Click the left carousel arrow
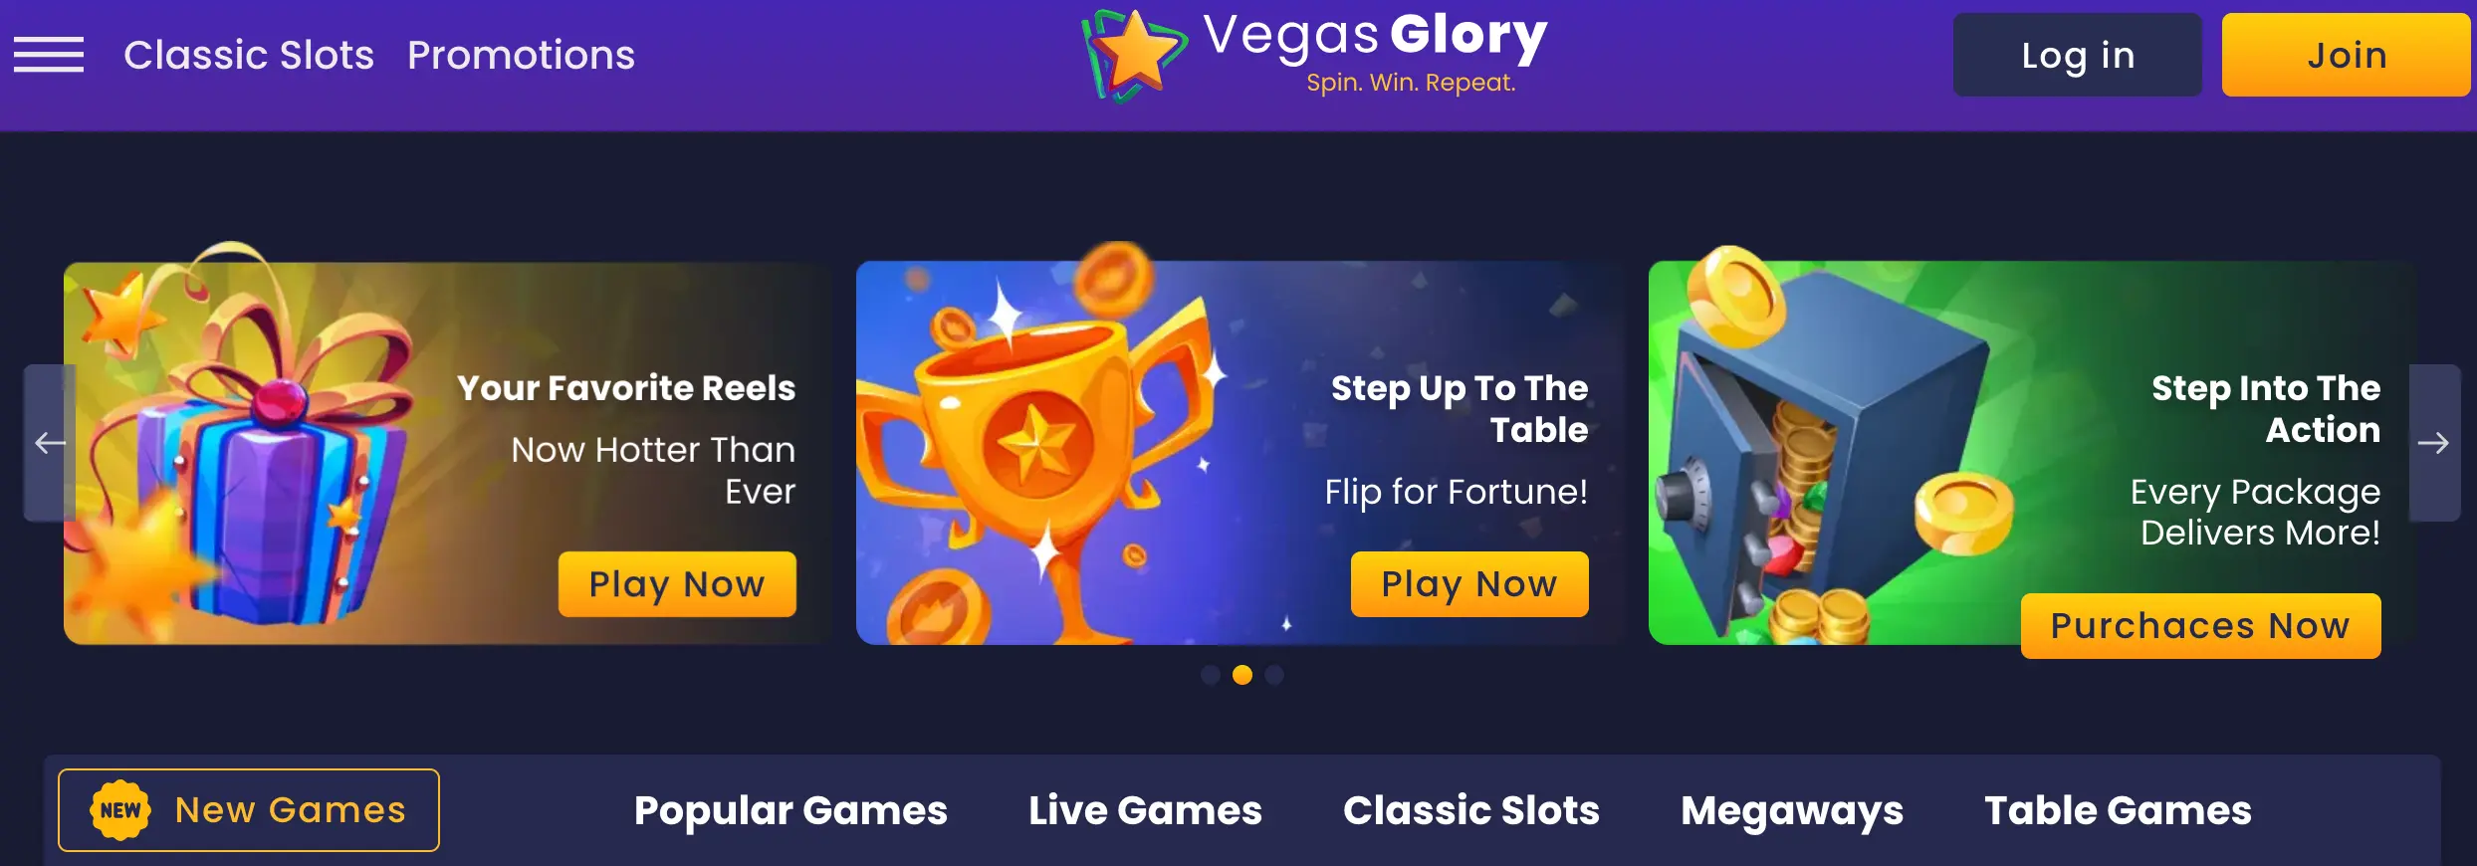This screenshot has height=866, width=2477. (x=50, y=443)
